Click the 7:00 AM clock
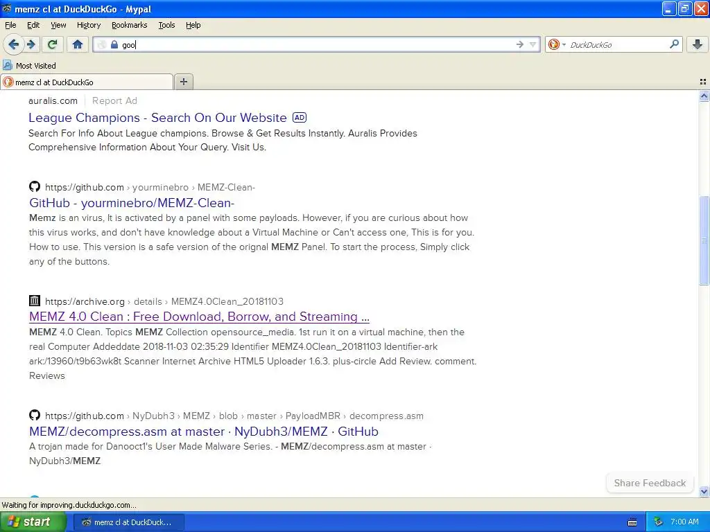 684,522
